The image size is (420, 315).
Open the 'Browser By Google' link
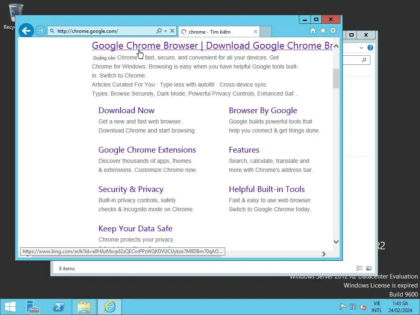pos(263,110)
